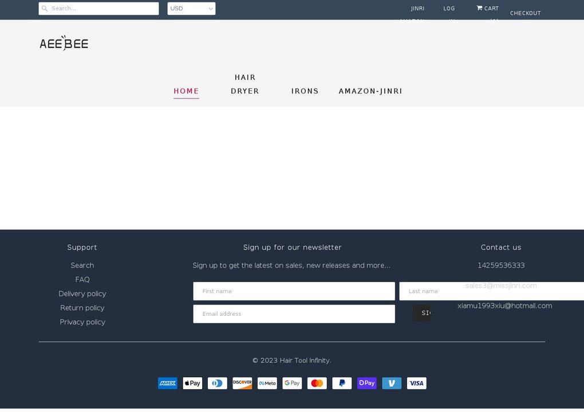Click the Support heading
Image resolution: width=584 pixels, height=412 pixels.
(82, 248)
